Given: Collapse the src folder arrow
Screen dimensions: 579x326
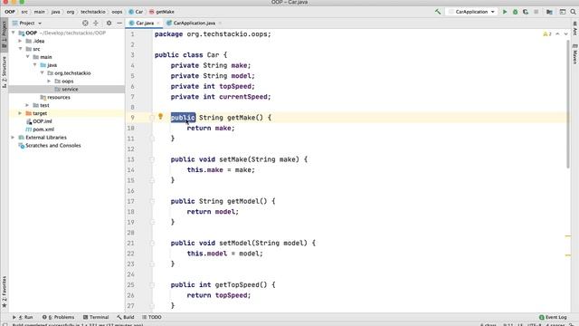Looking at the screenshot, I should coord(20,49).
